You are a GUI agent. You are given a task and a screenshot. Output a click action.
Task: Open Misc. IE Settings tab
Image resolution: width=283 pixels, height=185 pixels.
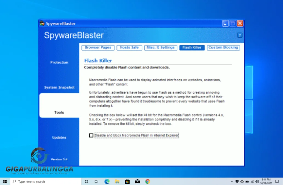[161, 48]
